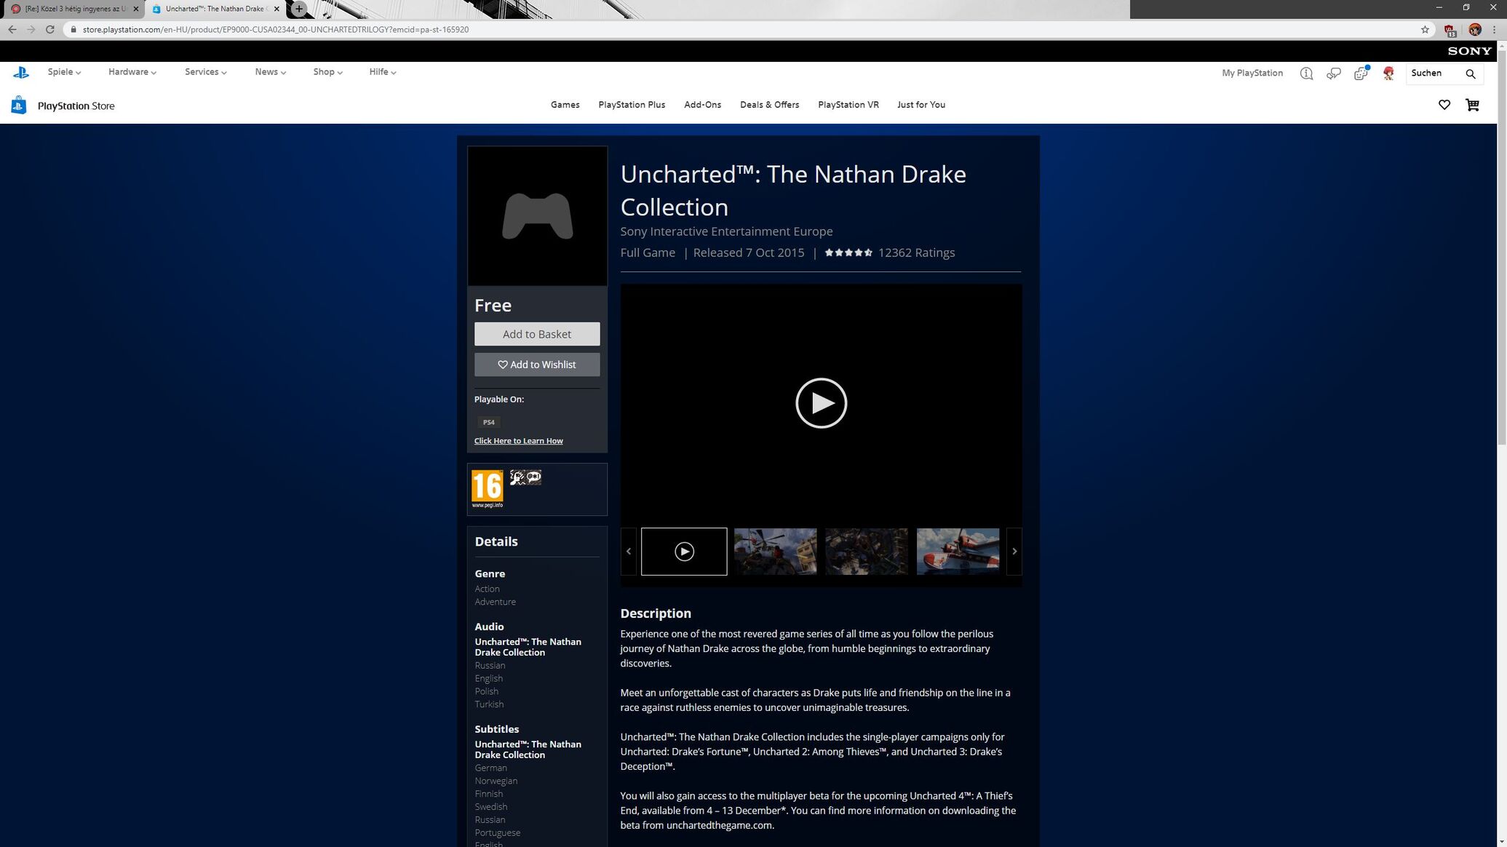Open the Just for You section

[x=920, y=105]
